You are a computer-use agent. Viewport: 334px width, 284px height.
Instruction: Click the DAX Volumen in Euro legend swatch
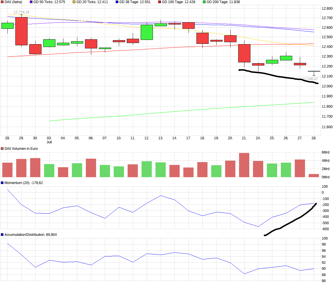[x=2, y=149]
